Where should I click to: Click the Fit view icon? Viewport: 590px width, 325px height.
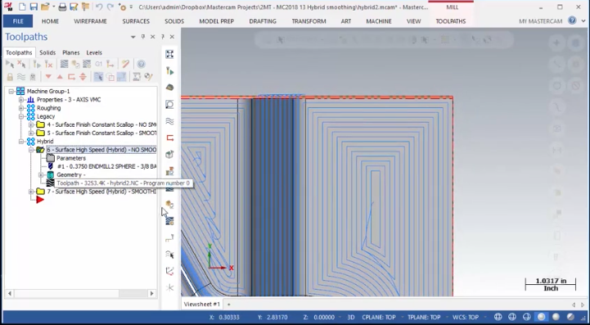coord(169,54)
